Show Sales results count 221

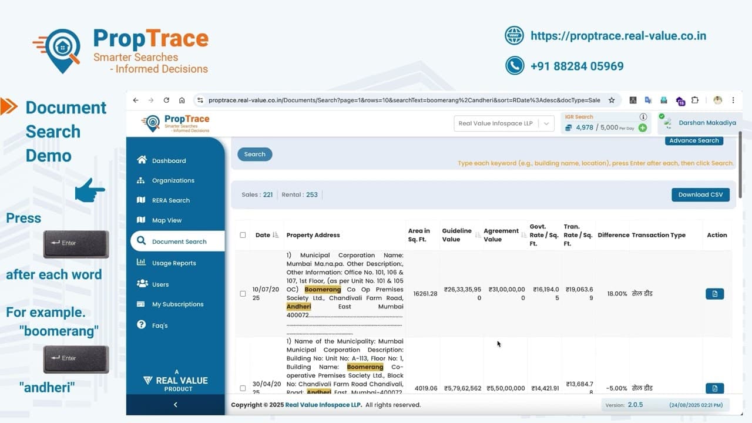pos(257,195)
